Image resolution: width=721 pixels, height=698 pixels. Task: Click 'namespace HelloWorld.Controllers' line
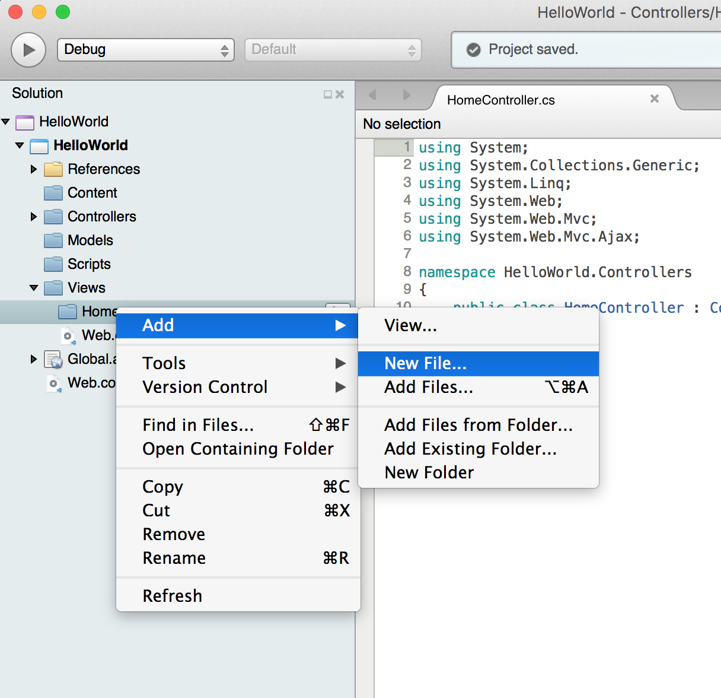point(555,272)
